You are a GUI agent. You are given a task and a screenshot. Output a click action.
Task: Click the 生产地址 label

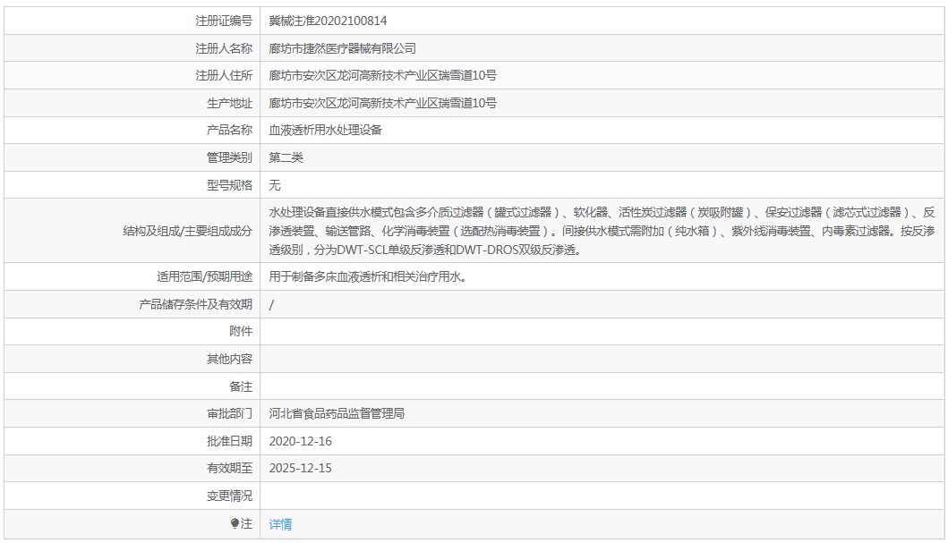coord(229,103)
